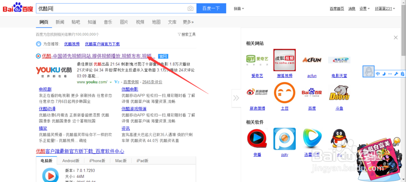Viewport: 406px width, 182px height.
Task: Click the iQiyi website icon
Action: click(257, 60)
